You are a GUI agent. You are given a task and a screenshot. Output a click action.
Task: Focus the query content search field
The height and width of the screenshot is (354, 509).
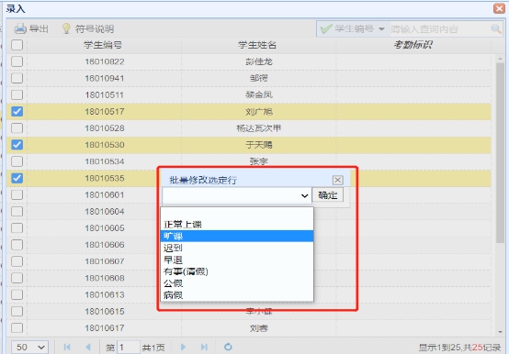tap(439, 28)
